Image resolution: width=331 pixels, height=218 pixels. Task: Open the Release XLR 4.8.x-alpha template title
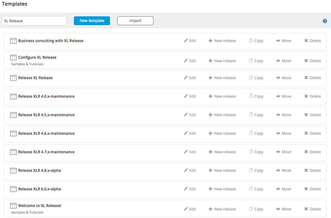[40, 171]
